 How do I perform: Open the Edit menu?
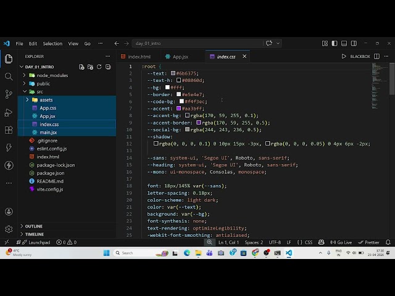(33, 44)
